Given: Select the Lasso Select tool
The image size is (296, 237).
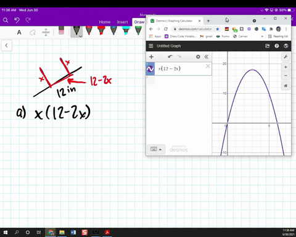Looking at the screenshot, I should coord(33,32).
